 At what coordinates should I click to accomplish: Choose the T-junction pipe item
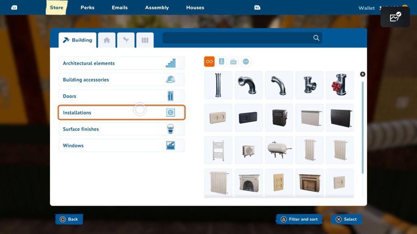pos(309,85)
